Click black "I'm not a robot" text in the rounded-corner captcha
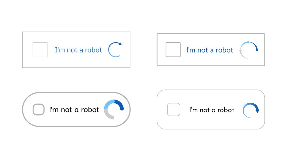The image size is (287, 161). tap(212, 110)
